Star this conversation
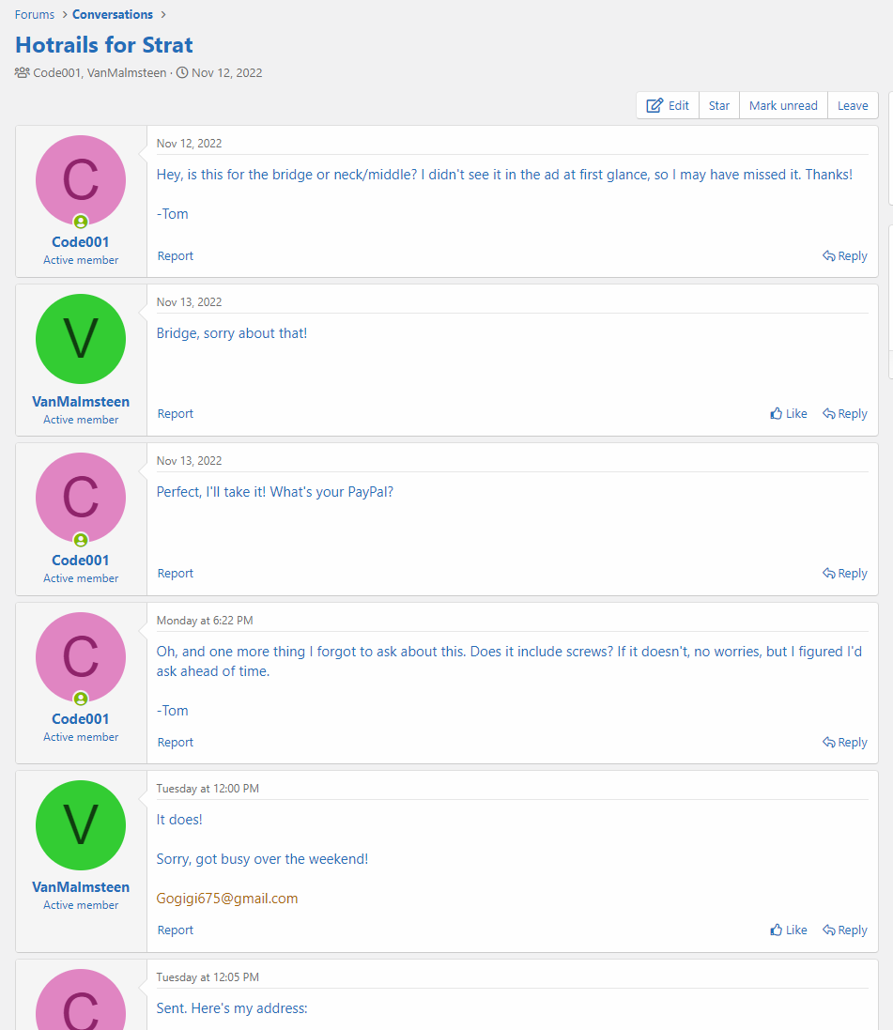893x1030 pixels. [719, 105]
